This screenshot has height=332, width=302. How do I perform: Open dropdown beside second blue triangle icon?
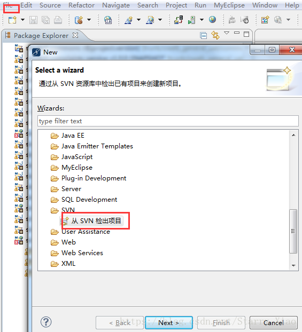pyautogui.click(x=160, y=20)
